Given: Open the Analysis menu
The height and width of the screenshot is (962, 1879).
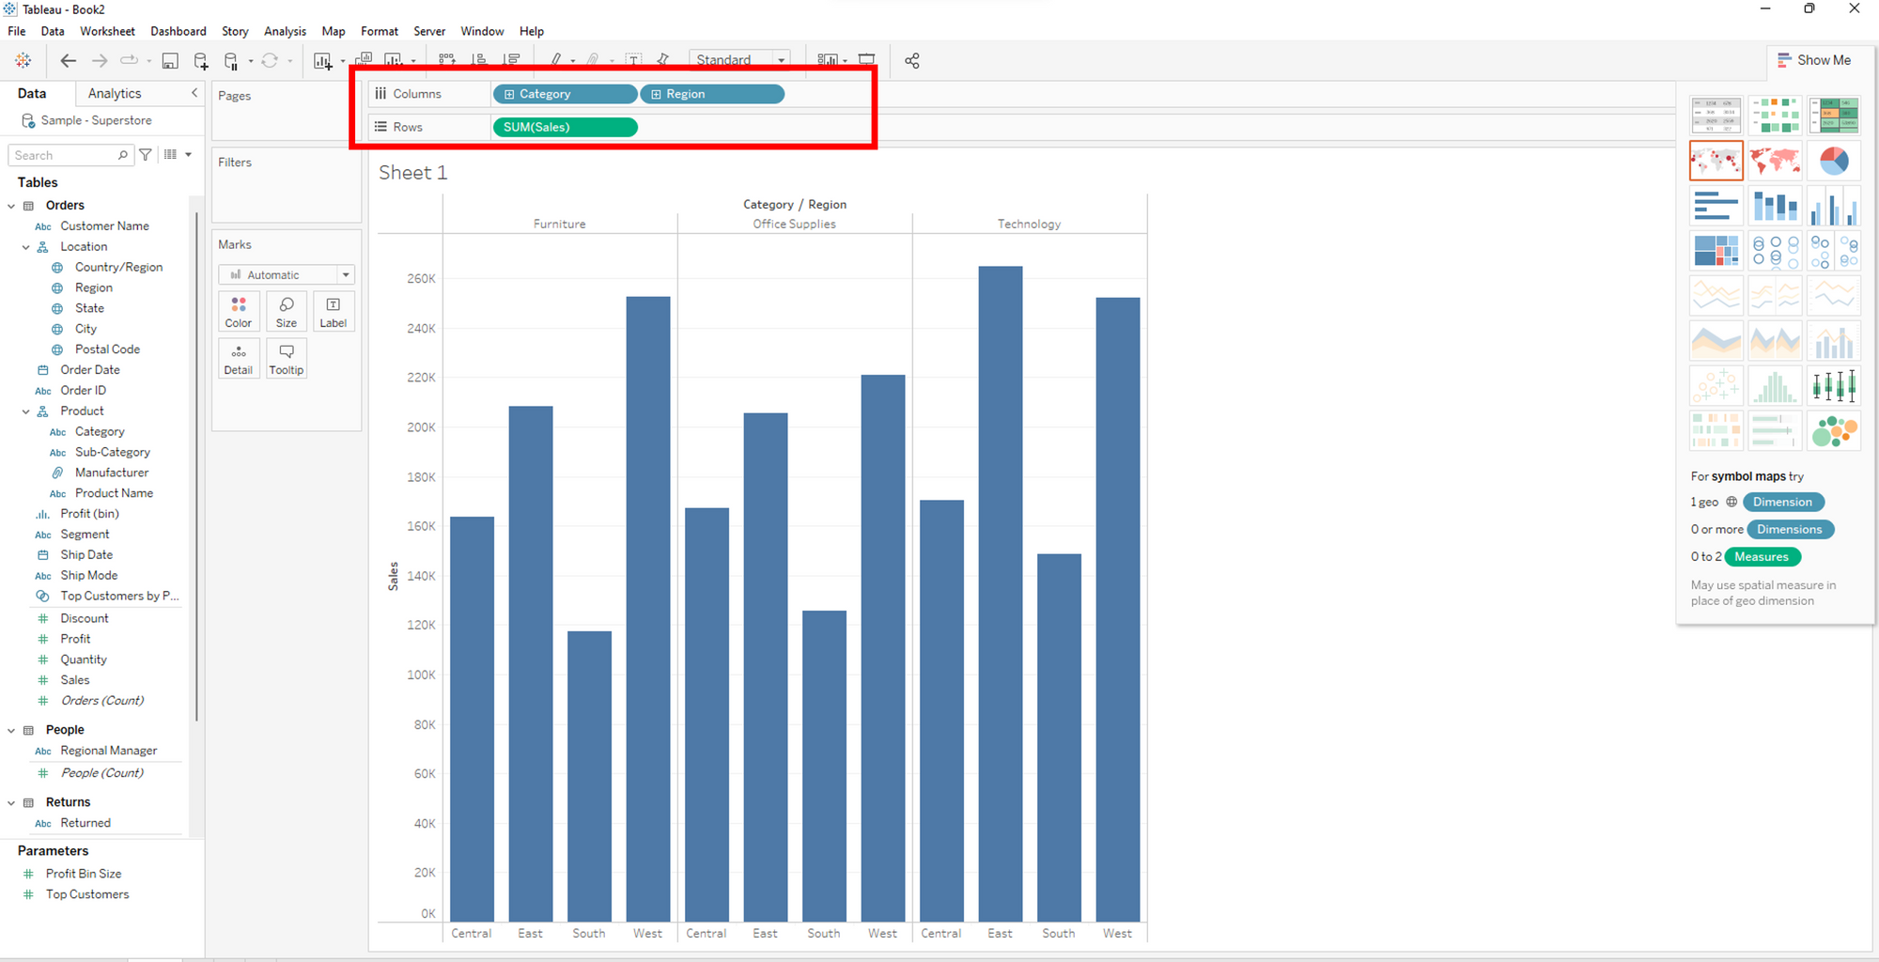Looking at the screenshot, I should click(285, 31).
